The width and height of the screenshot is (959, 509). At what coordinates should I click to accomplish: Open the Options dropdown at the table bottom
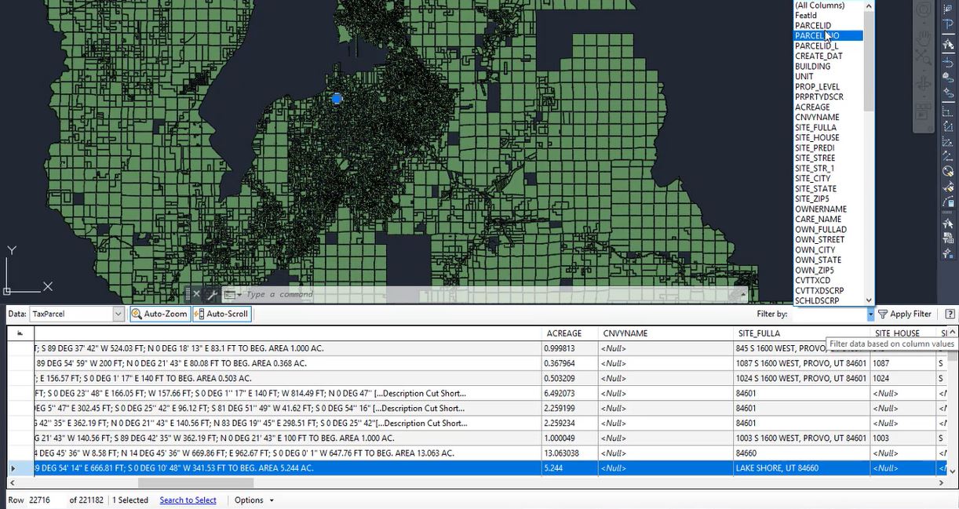pos(253,500)
